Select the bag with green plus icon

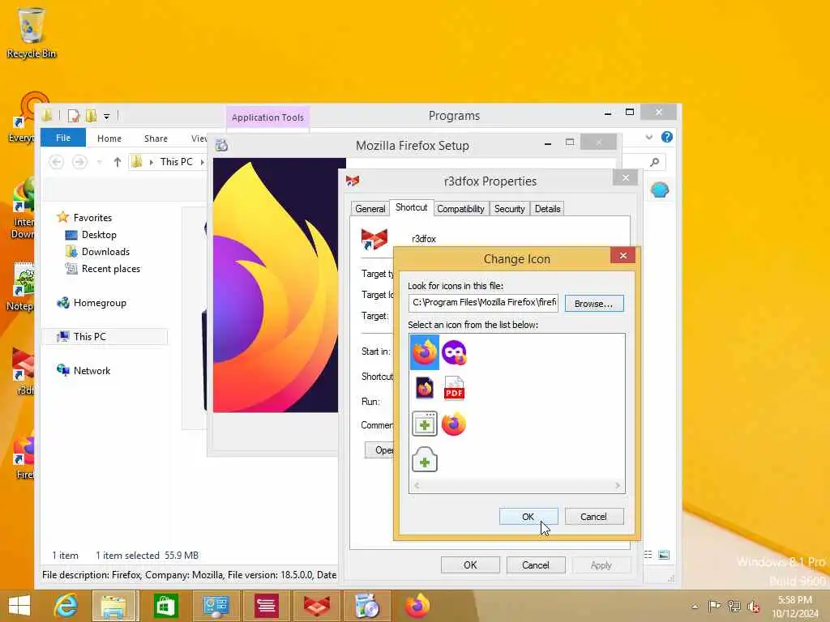click(425, 459)
